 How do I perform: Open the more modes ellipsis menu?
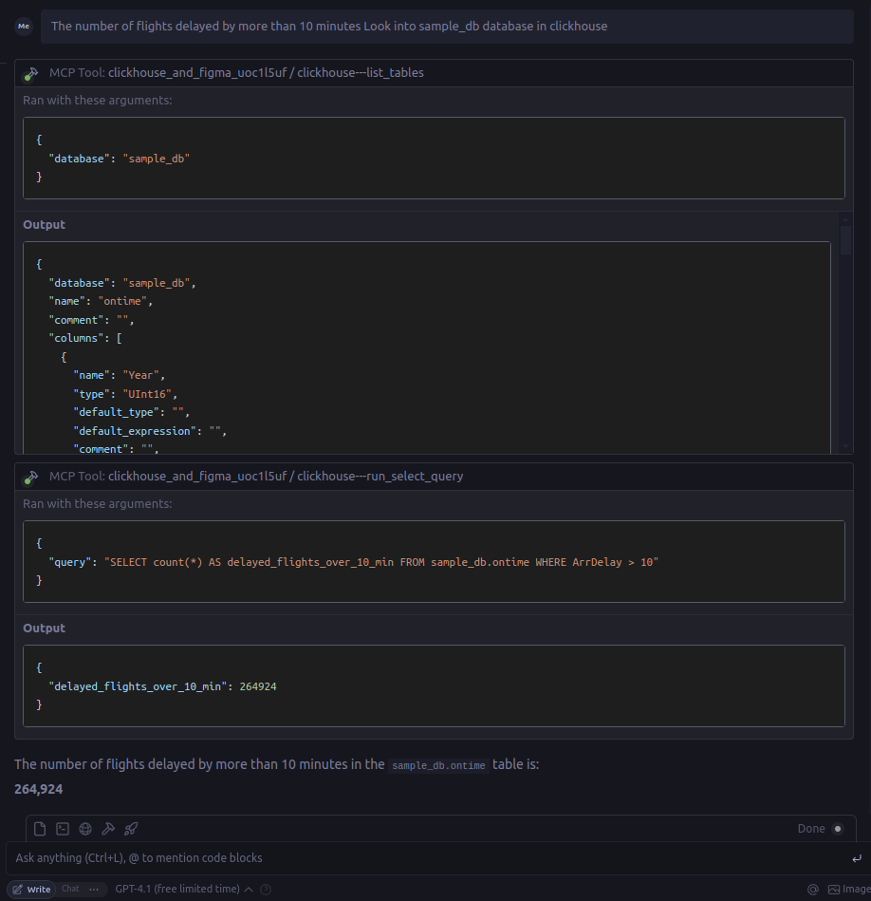click(94, 890)
